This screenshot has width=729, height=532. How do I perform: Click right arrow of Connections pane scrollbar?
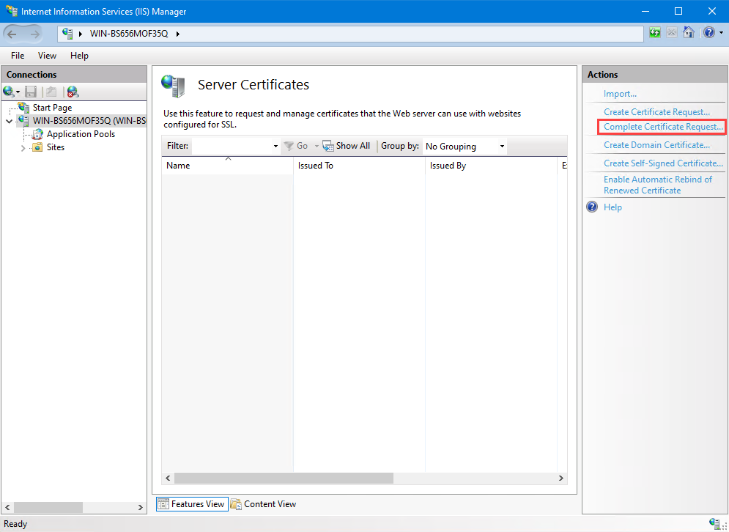[x=141, y=507]
